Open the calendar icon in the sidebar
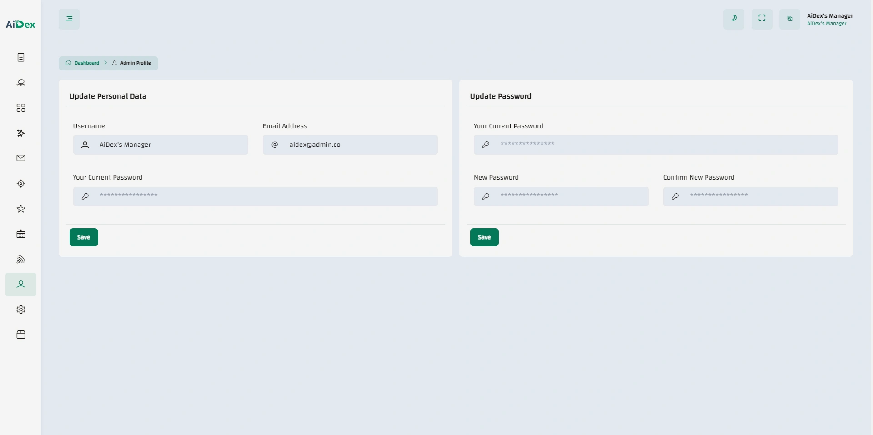 pos(21,234)
